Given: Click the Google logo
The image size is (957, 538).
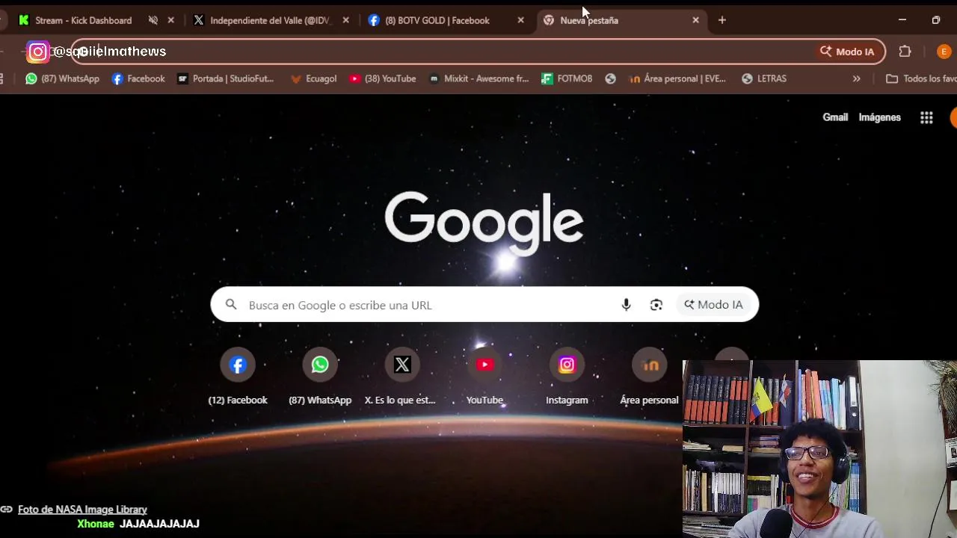Looking at the screenshot, I should pyautogui.click(x=484, y=223).
